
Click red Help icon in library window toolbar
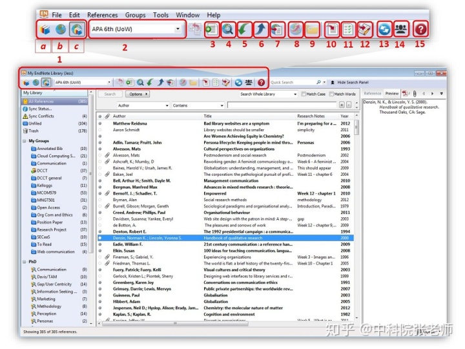(261, 83)
